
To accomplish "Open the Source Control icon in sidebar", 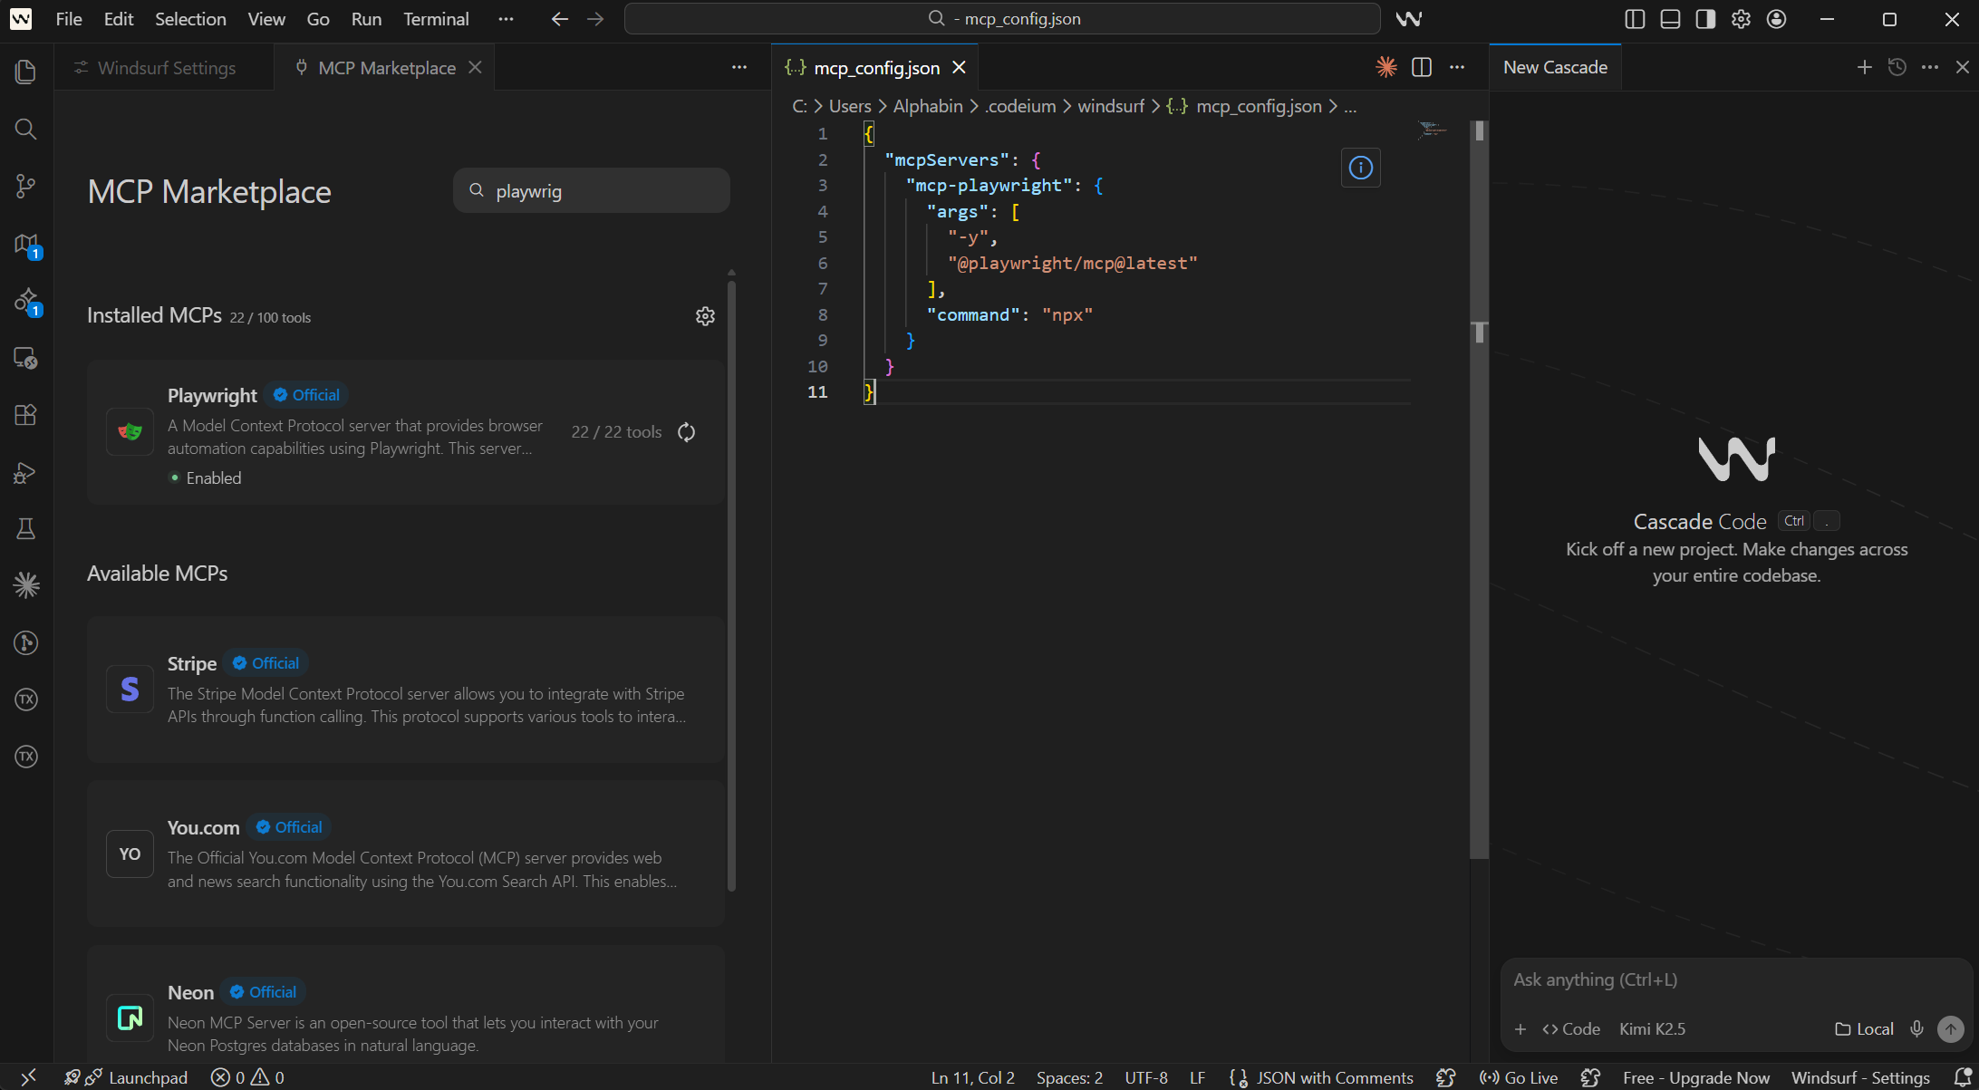I will 25,186.
